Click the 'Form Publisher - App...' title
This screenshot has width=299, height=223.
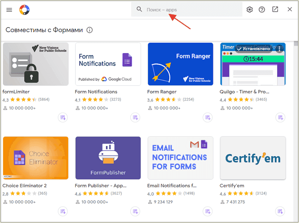click(100, 185)
